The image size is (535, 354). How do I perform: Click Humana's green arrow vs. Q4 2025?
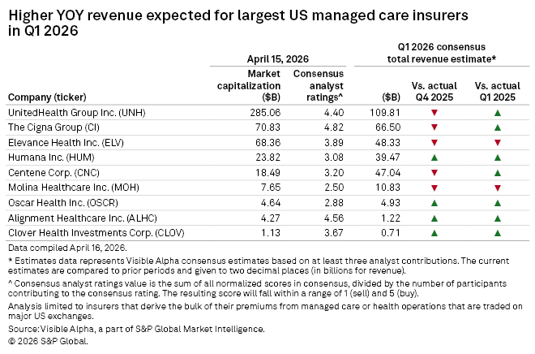click(x=434, y=158)
